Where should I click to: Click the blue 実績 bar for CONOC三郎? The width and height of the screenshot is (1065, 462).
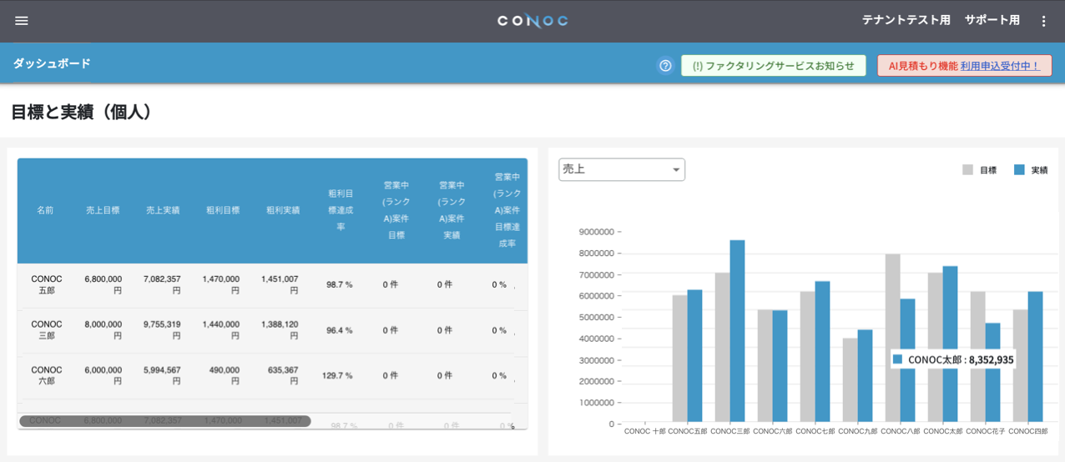click(x=737, y=331)
